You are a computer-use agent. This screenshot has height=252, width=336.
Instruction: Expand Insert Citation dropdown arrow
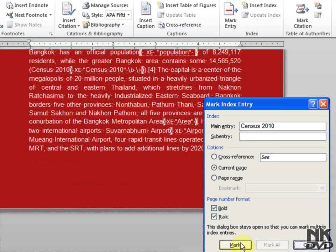pos(79,26)
